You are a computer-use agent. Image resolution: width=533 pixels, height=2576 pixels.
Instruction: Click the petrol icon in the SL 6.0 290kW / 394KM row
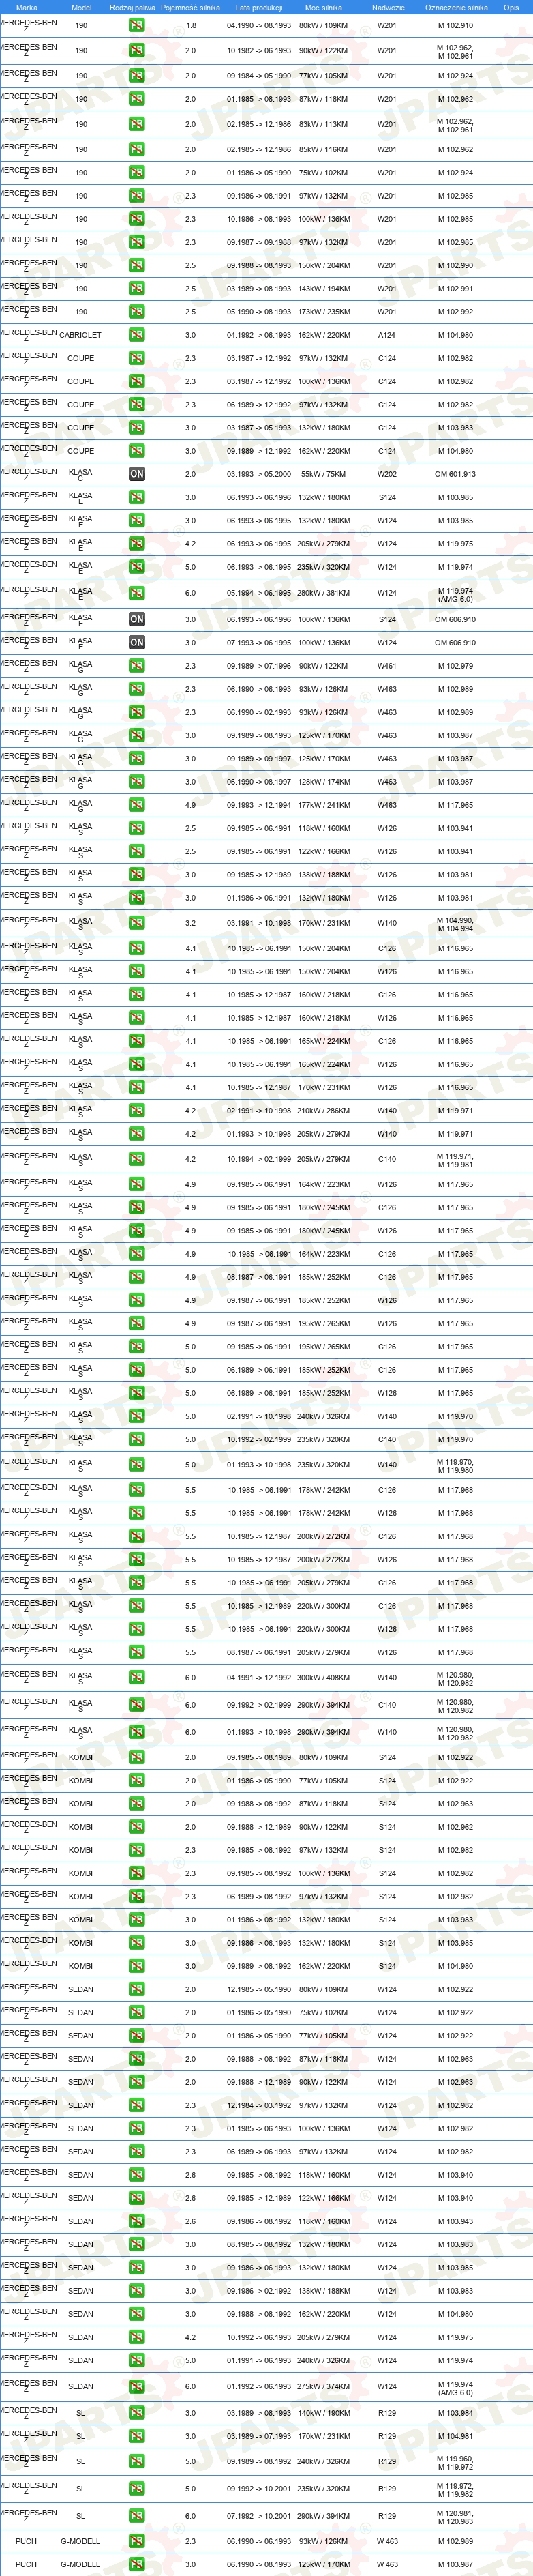[137, 2515]
